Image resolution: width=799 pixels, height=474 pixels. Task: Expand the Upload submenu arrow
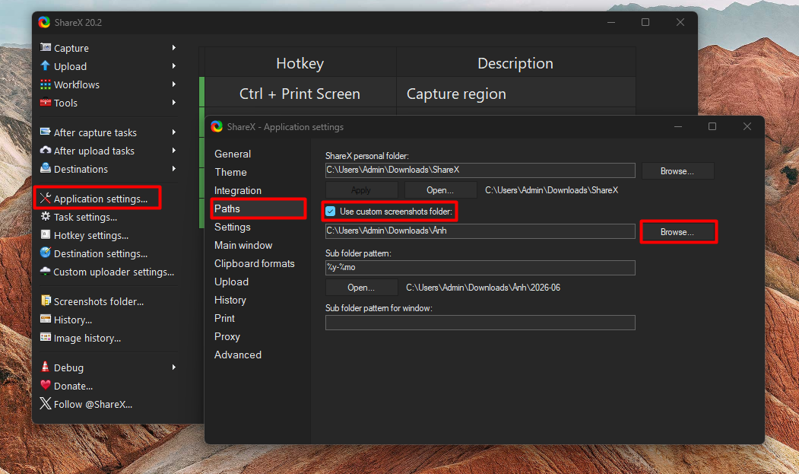coord(174,66)
